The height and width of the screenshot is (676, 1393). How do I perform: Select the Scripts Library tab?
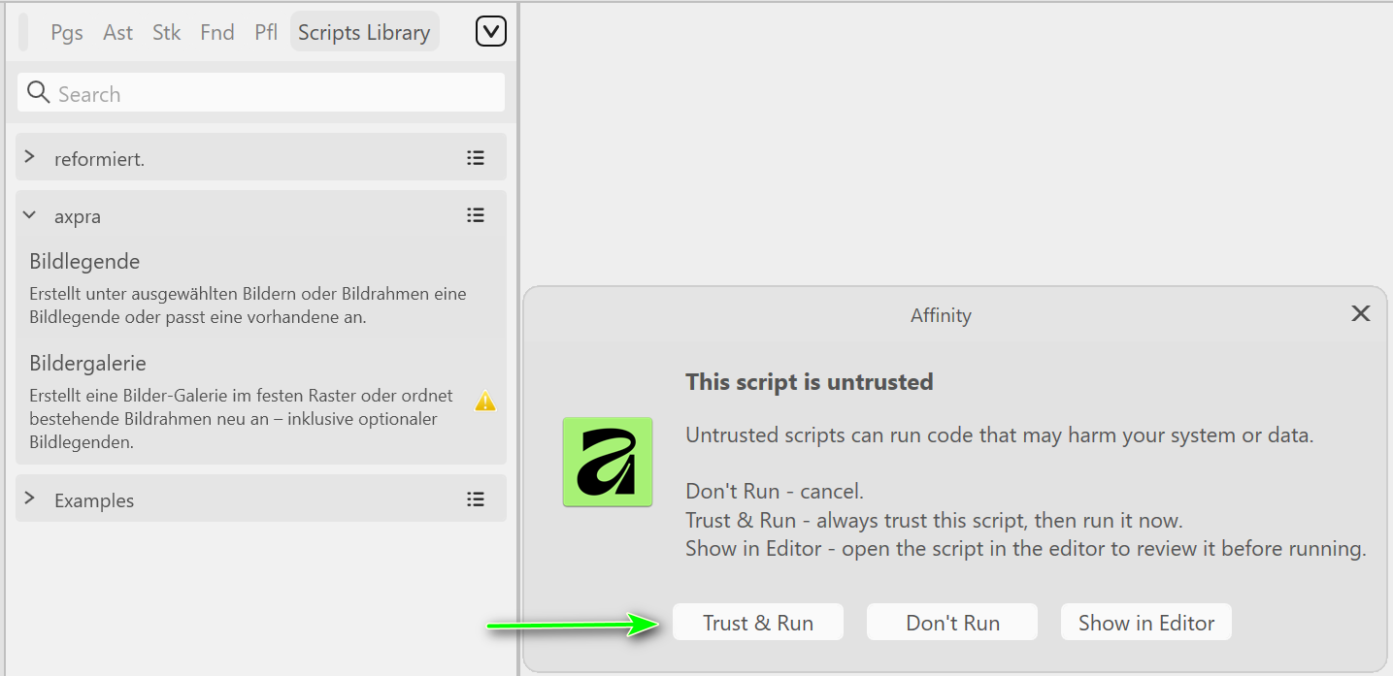[364, 32]
